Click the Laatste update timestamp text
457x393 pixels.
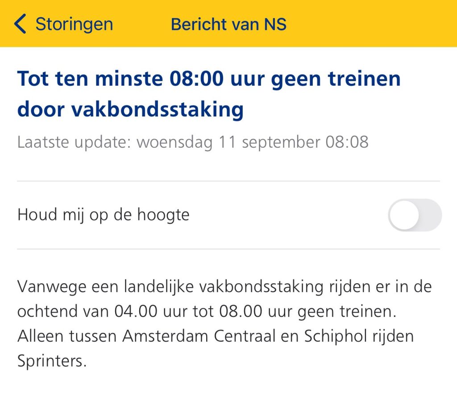tap(193, 142)
